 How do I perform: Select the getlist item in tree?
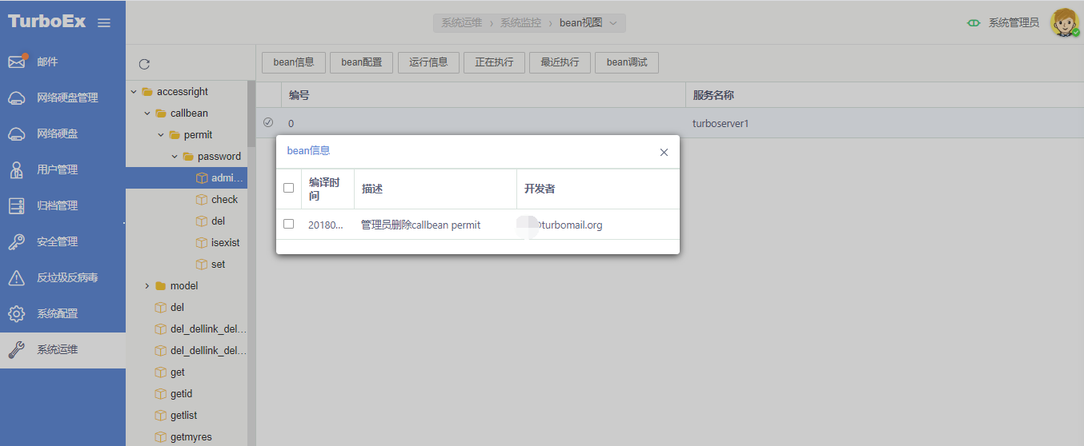click(x=183, y=415)
